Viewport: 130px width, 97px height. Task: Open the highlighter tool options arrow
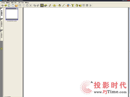tap(57, 5)
